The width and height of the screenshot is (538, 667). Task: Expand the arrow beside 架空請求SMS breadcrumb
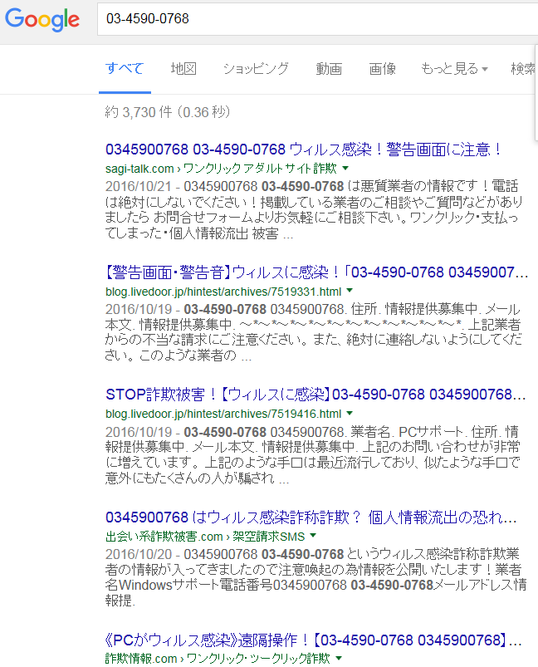(314, 536)
